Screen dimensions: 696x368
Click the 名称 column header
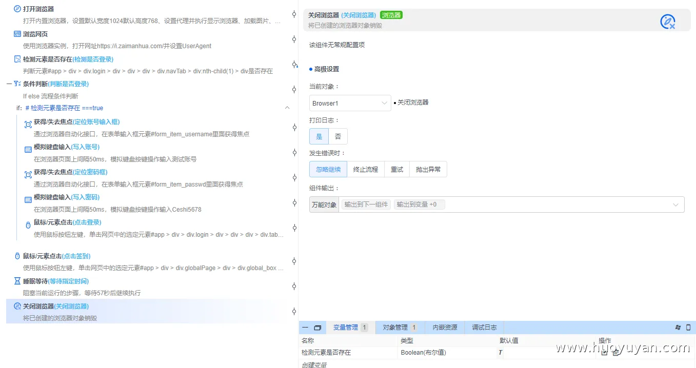pos(308,340)
